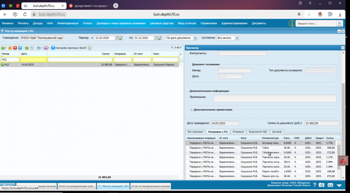The height and width of the screenshot is (193, 350).
Task: Click the green add record icon
Action: point(3,48)
